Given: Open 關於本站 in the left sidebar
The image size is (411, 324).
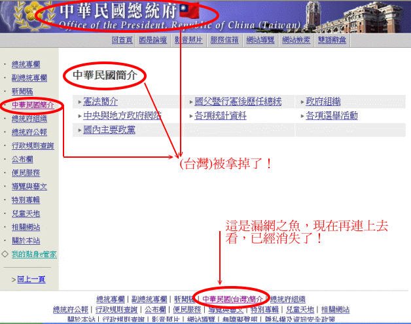Looking at the screenshot, I should 26,241.
